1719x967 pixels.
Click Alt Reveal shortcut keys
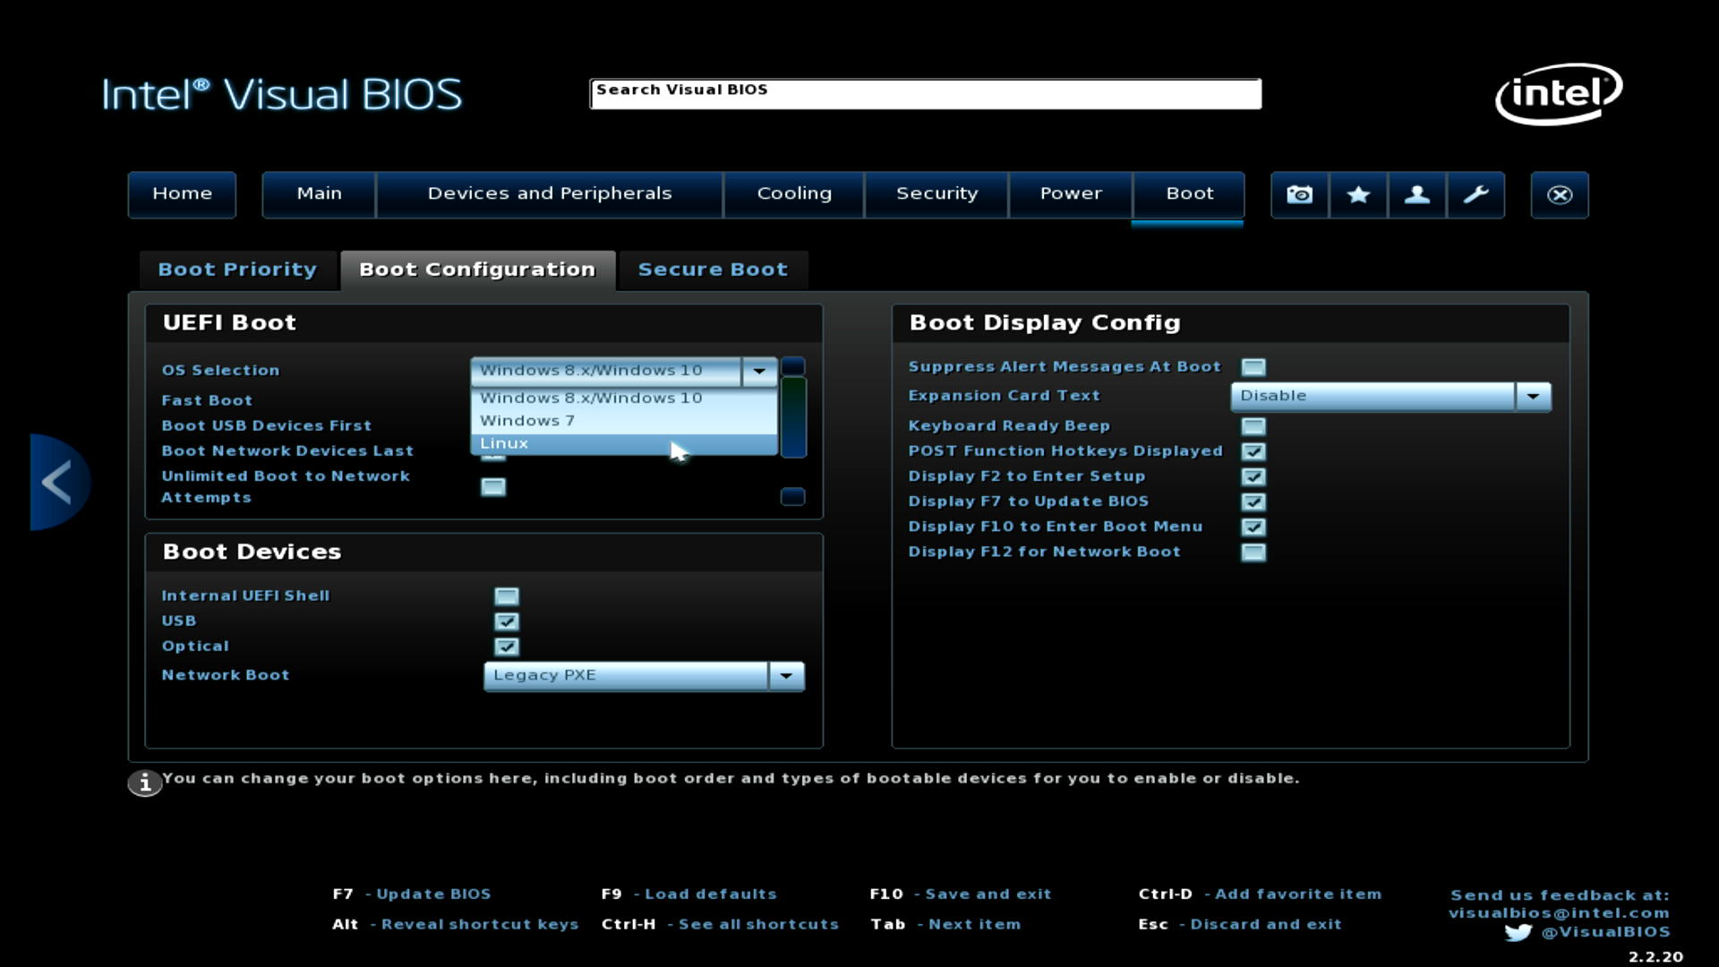[x=456, y=925]
